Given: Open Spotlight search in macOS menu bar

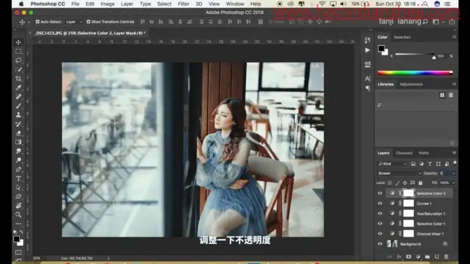Looking at the screenshot, I should coord(425,4).
